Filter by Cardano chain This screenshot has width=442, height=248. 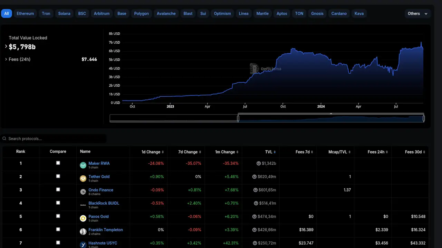[x=339, y=13]
